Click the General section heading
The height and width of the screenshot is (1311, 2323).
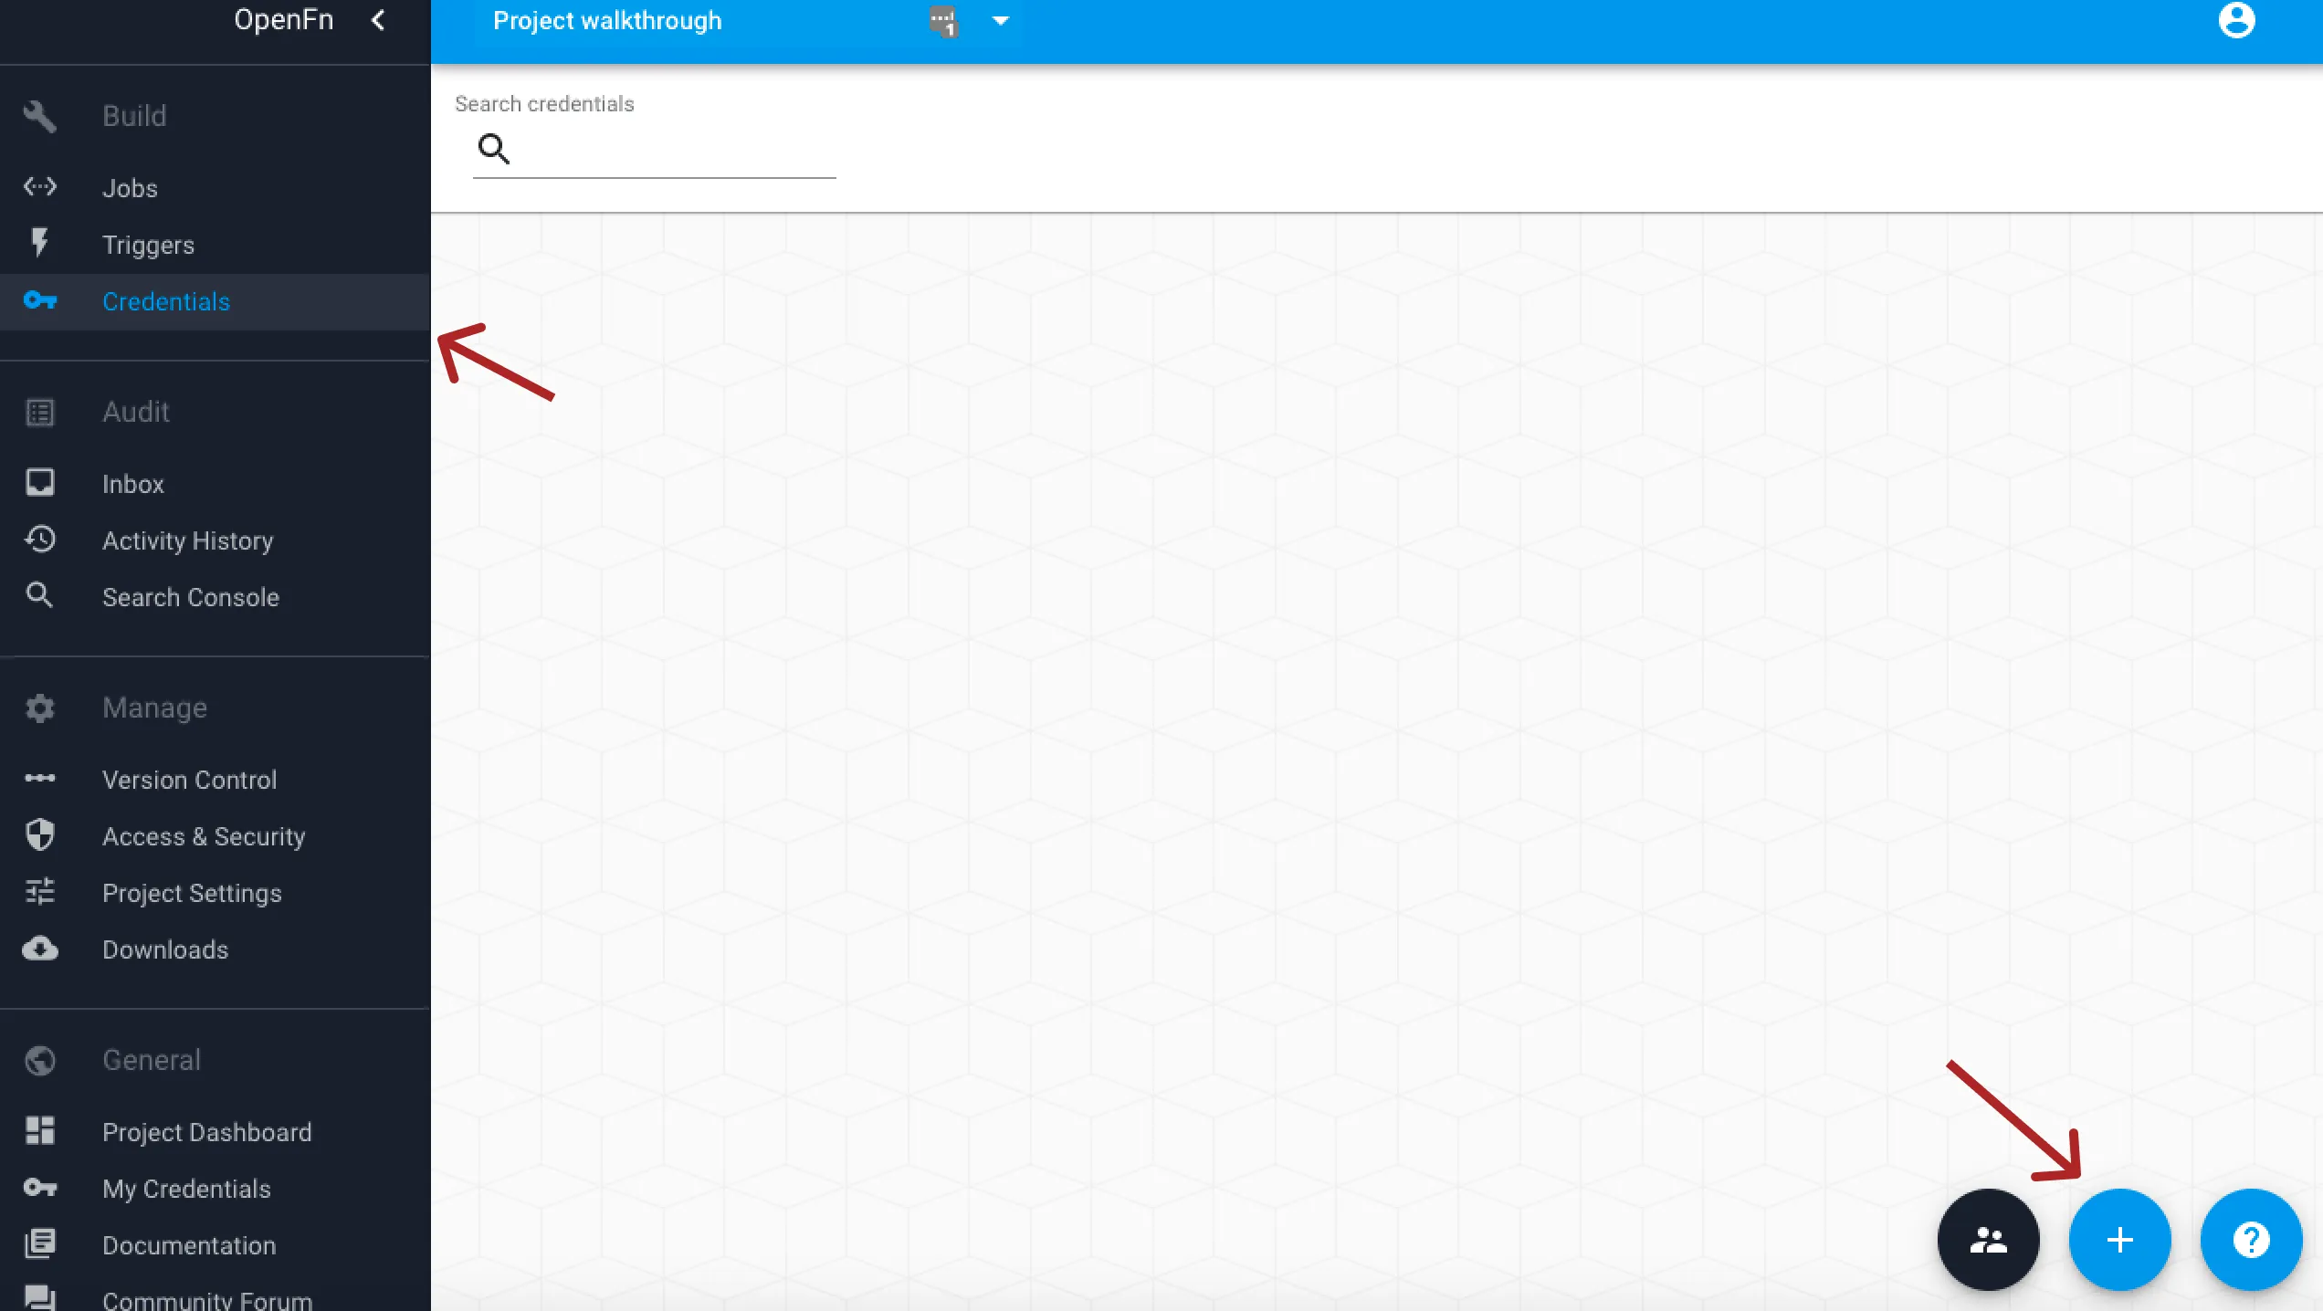coord(152,1060)
